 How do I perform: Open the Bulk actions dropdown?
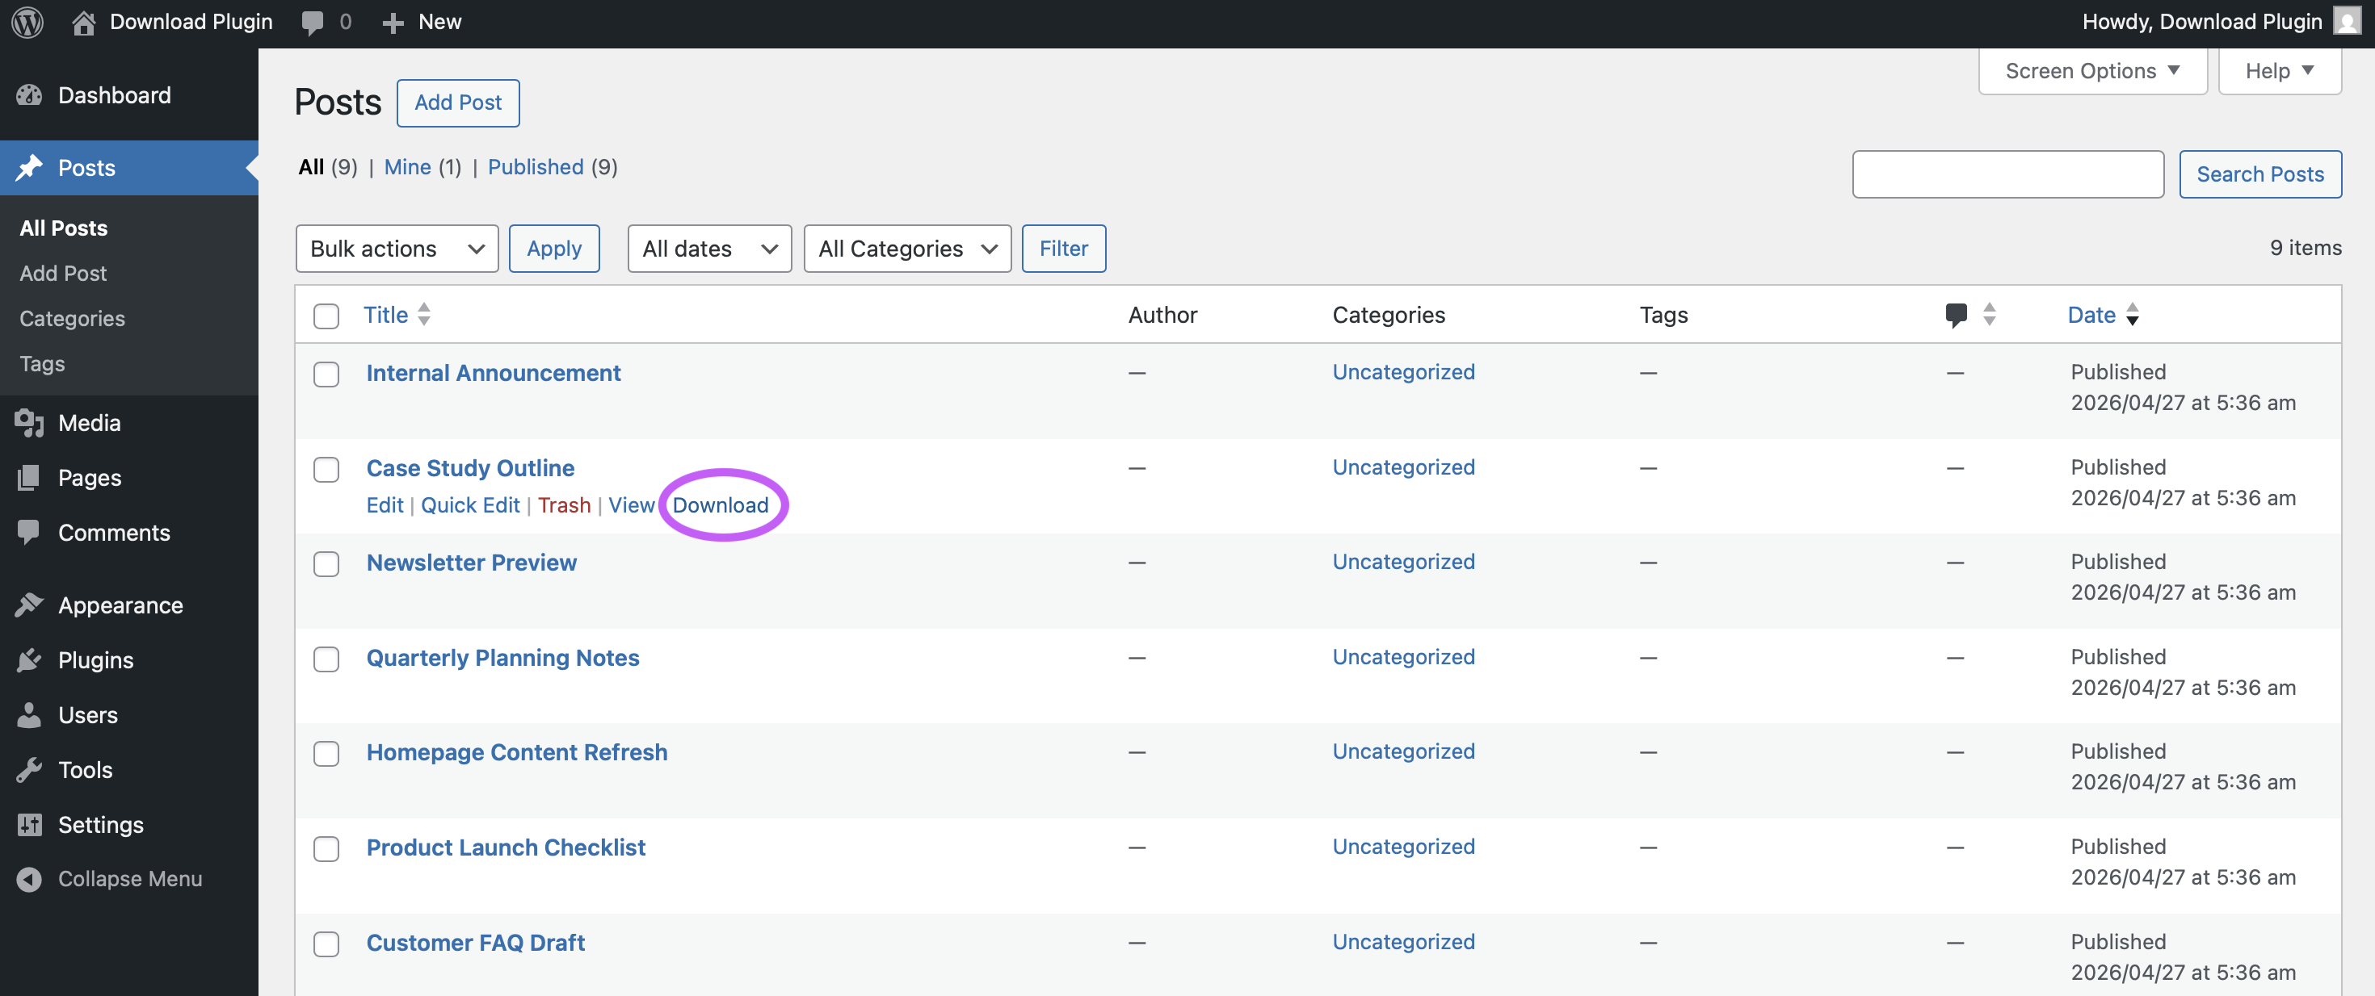(397, 248)
